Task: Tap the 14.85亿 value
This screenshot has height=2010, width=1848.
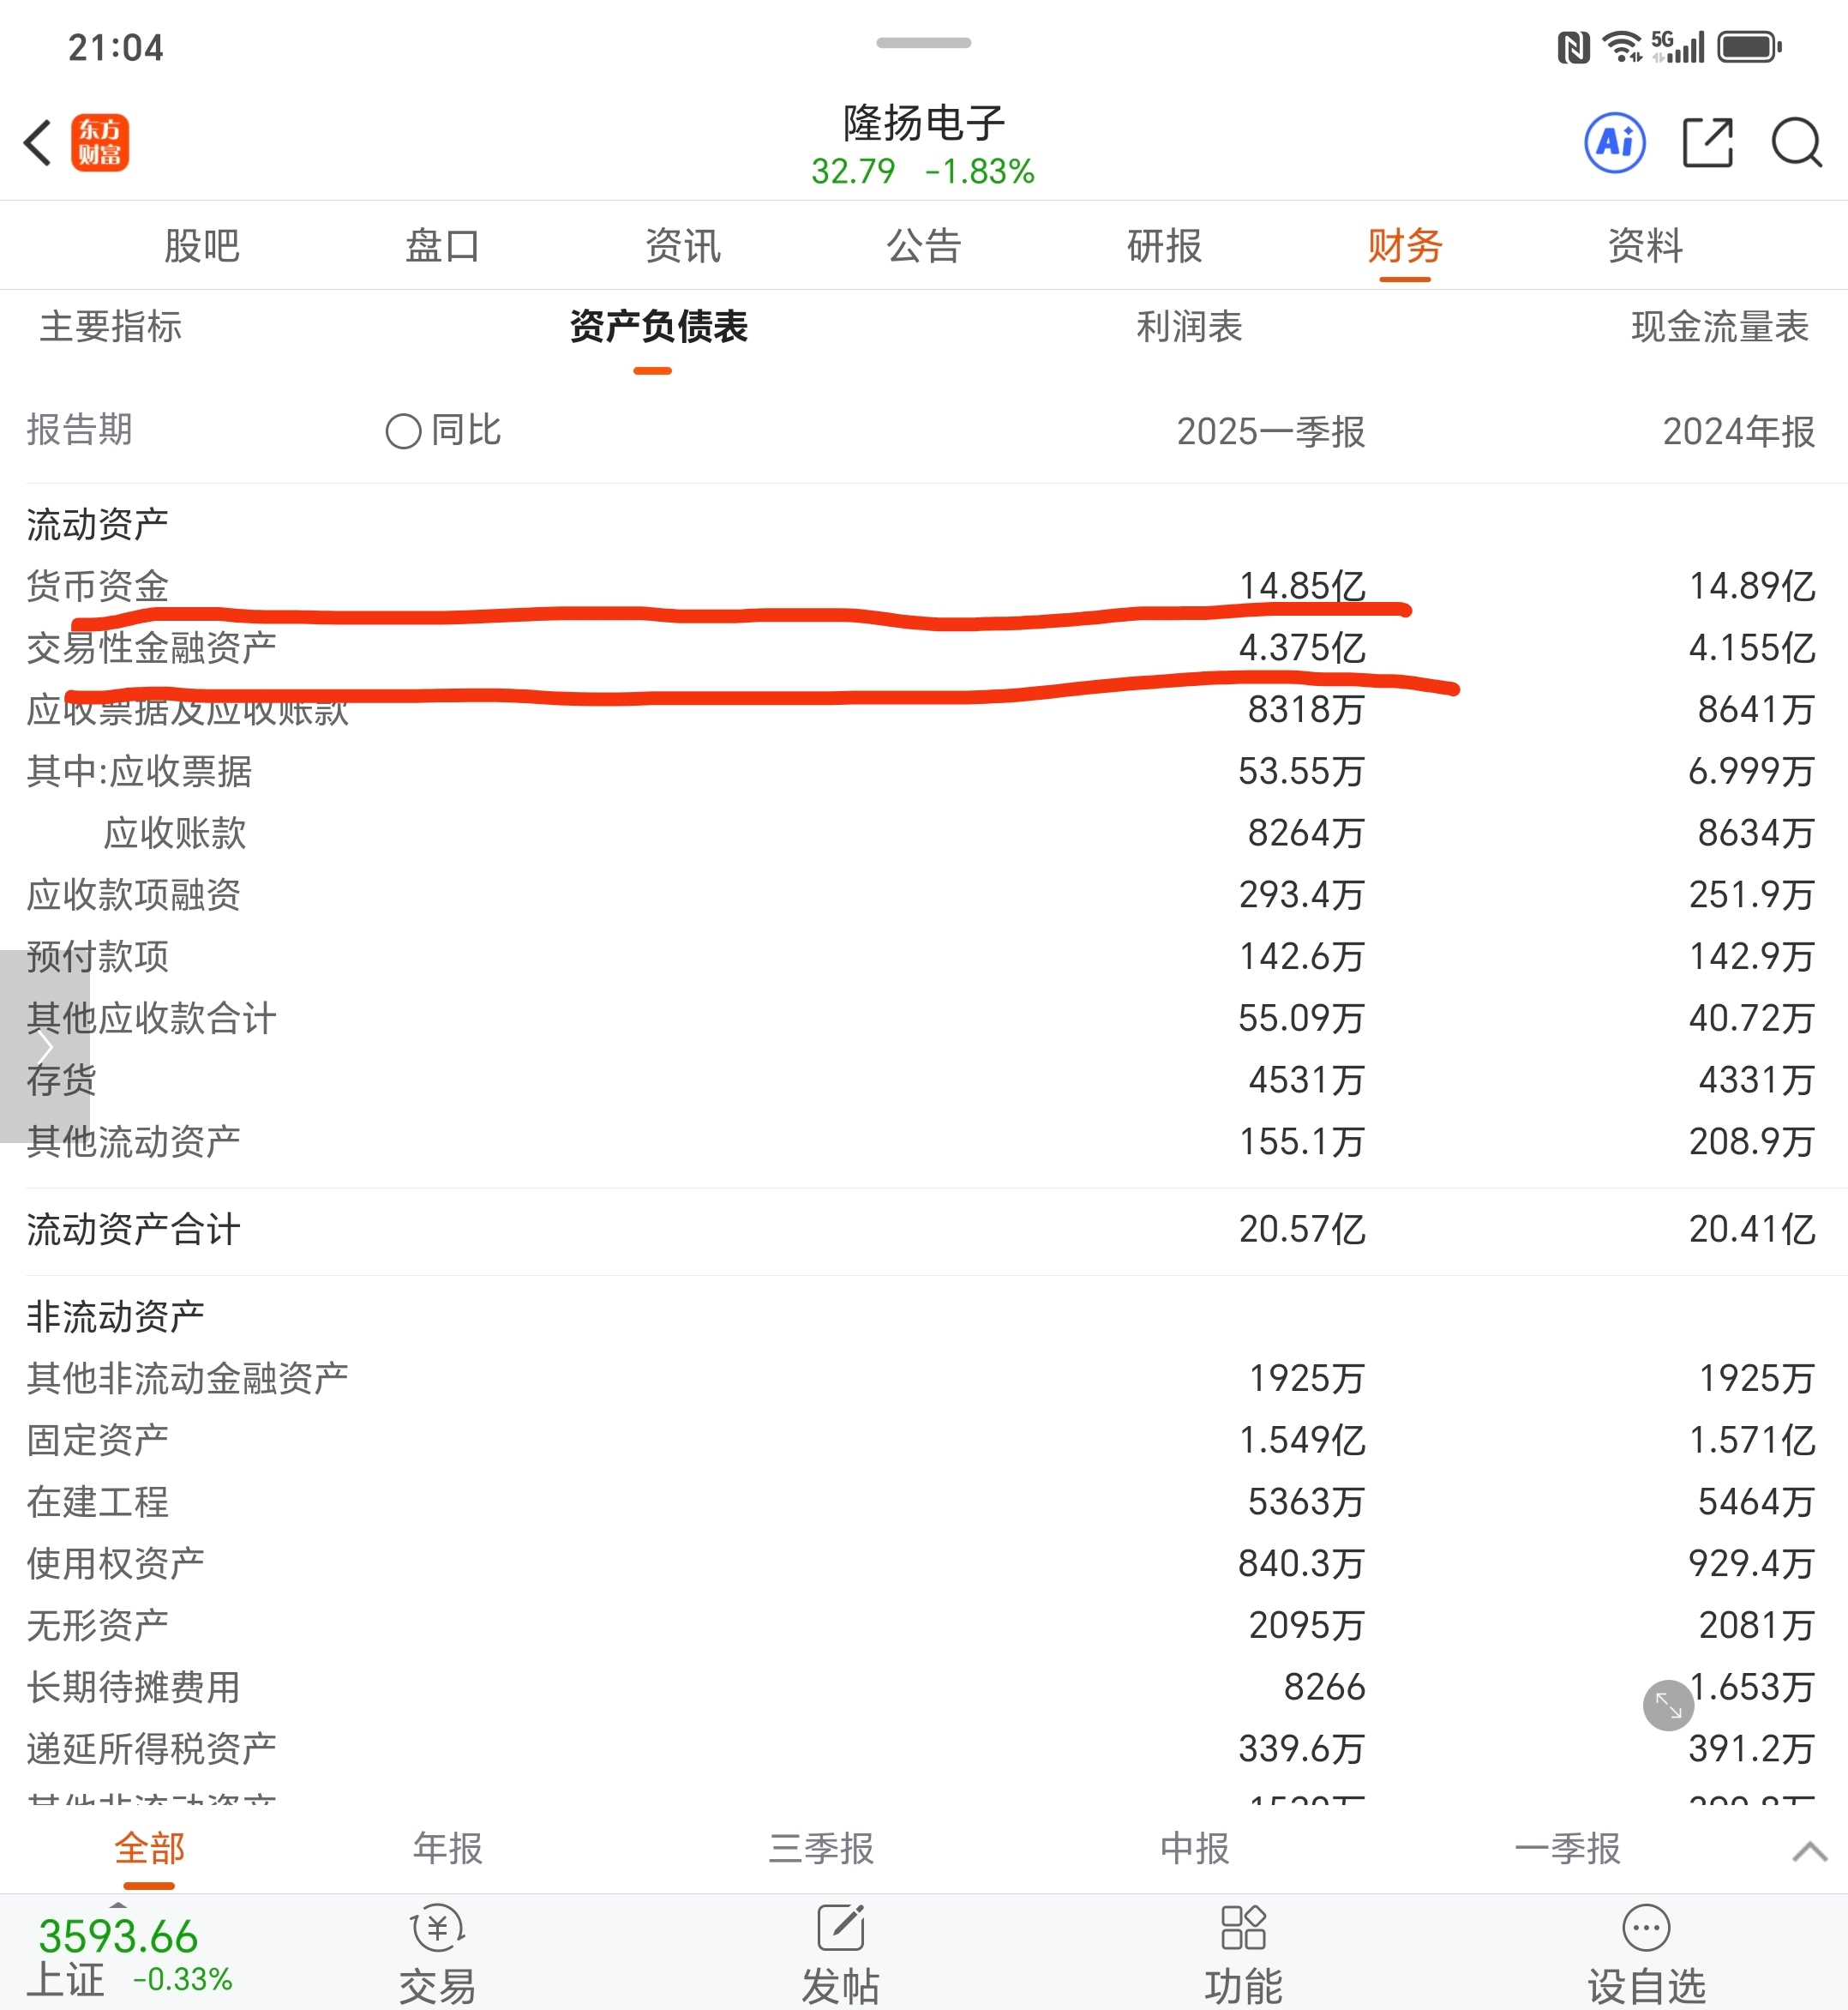Action: [1302, 587]
